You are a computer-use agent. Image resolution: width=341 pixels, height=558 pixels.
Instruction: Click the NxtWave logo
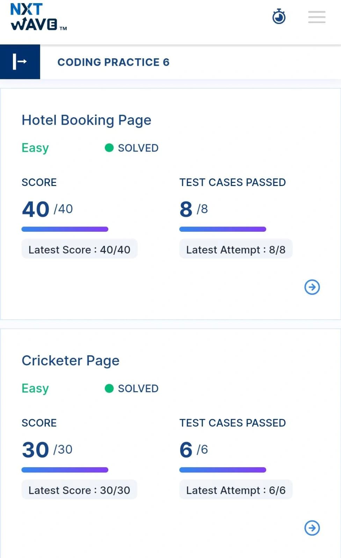pos(38,17)
